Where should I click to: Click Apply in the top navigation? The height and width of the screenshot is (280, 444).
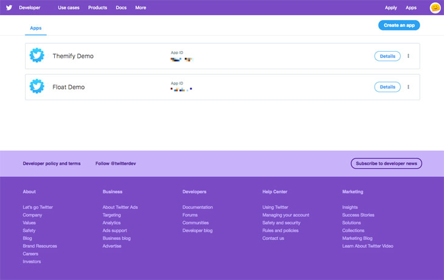click(x=390, y=8)
